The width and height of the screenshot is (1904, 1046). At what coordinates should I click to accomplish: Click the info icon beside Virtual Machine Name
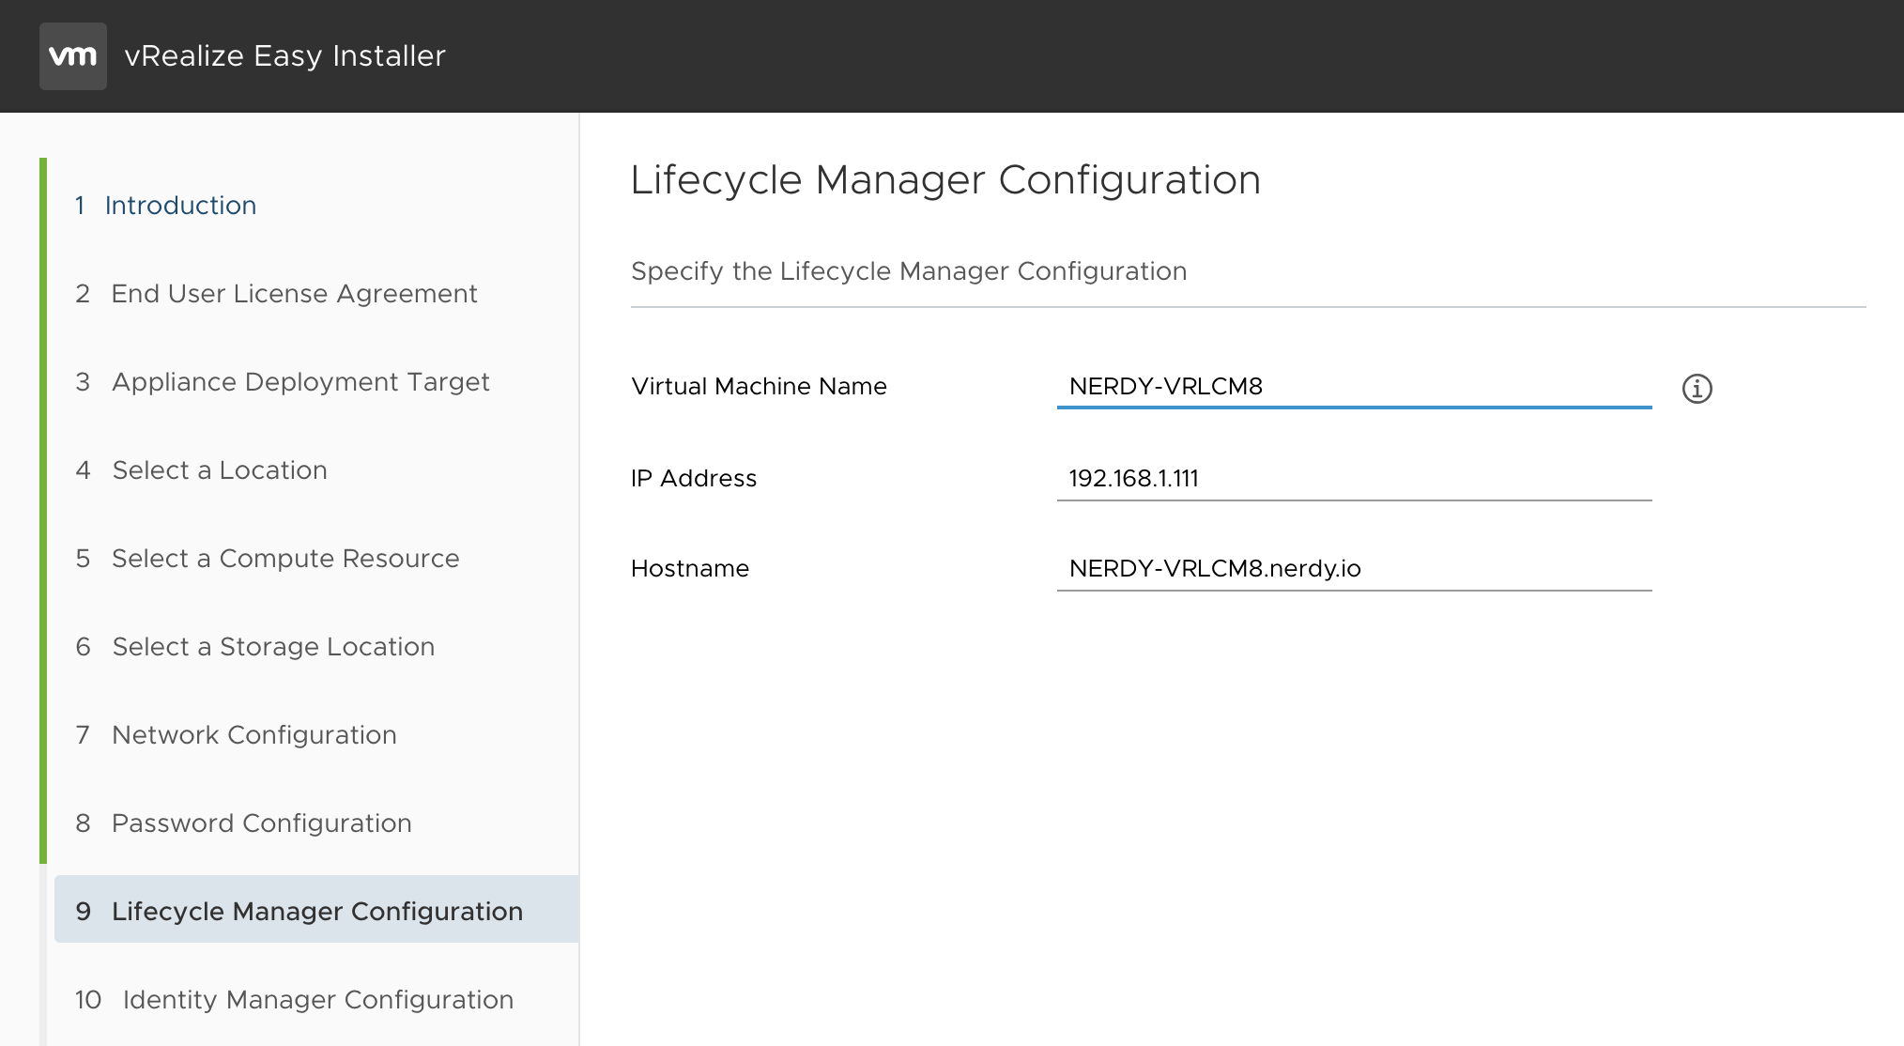point(1697,388)
